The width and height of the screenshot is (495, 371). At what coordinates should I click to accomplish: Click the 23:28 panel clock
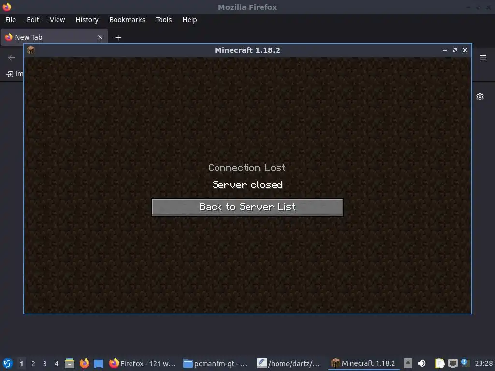483,363
